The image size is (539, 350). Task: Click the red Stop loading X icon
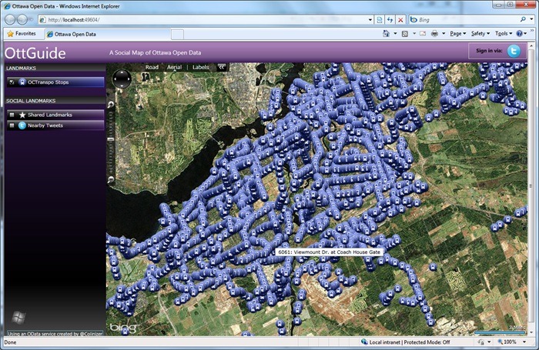[x=400, y=20]
